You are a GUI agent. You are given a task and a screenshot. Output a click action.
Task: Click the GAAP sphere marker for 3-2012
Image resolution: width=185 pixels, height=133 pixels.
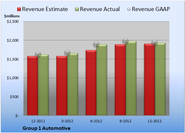[x=67, y=53]
